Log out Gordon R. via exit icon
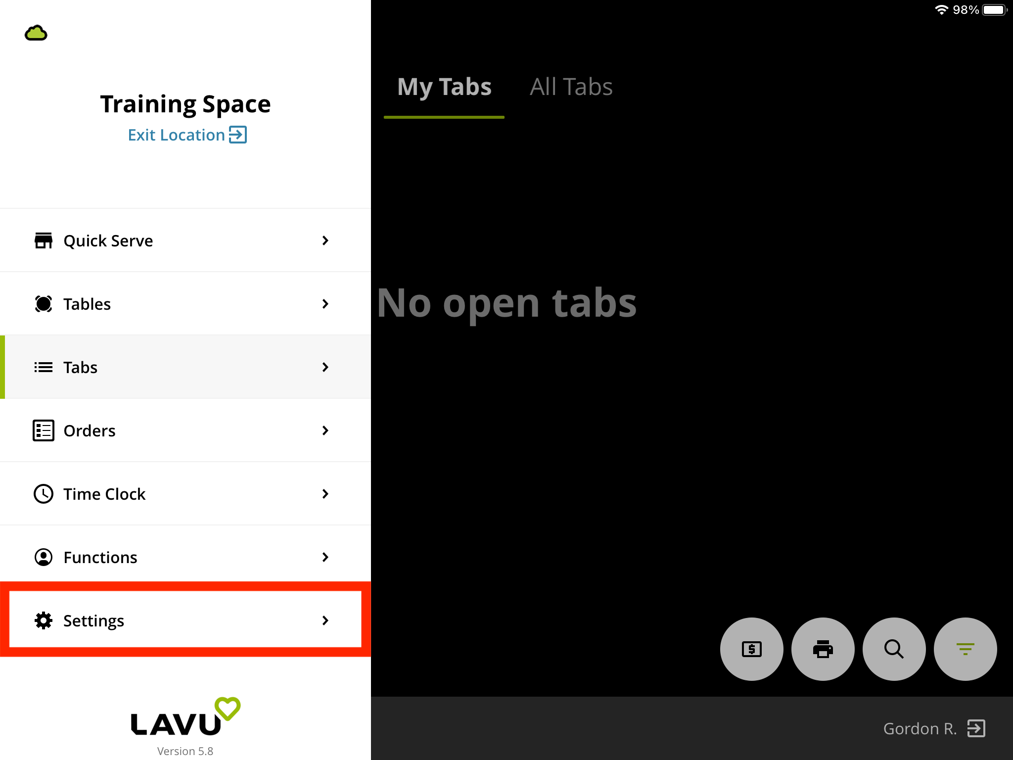The image size is (1013, 760). [975, 728]
